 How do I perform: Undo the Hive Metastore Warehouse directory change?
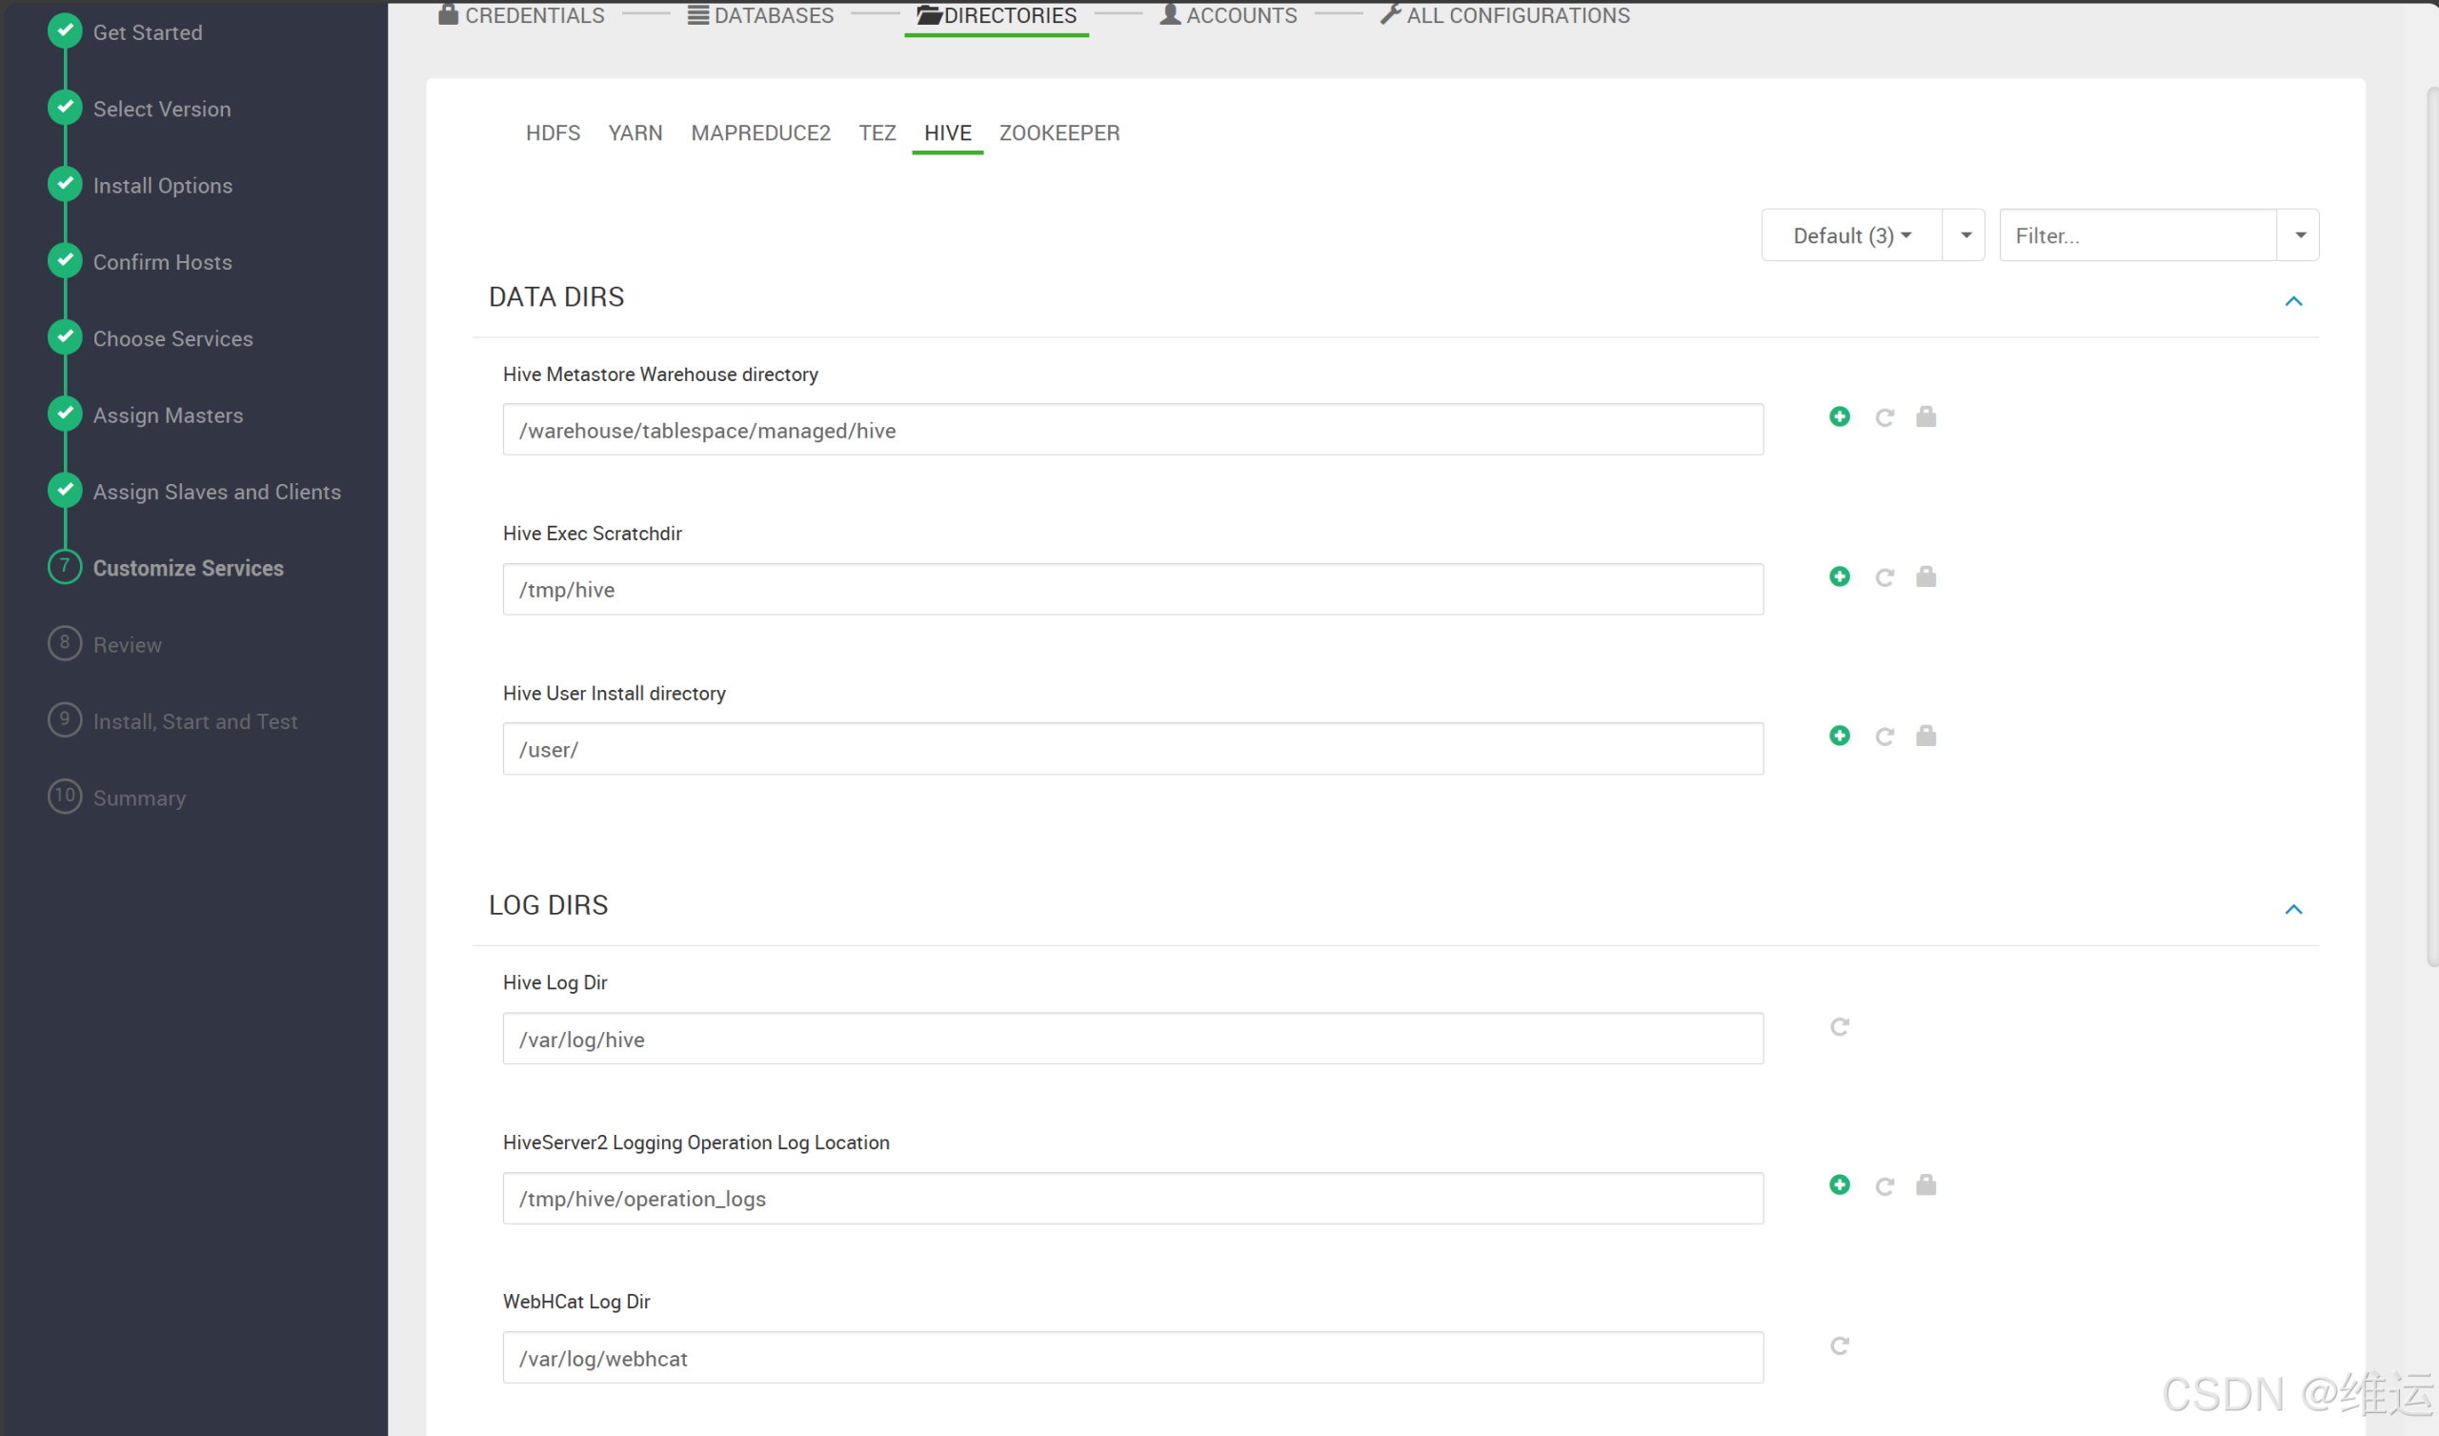[x=1885, y=416]
